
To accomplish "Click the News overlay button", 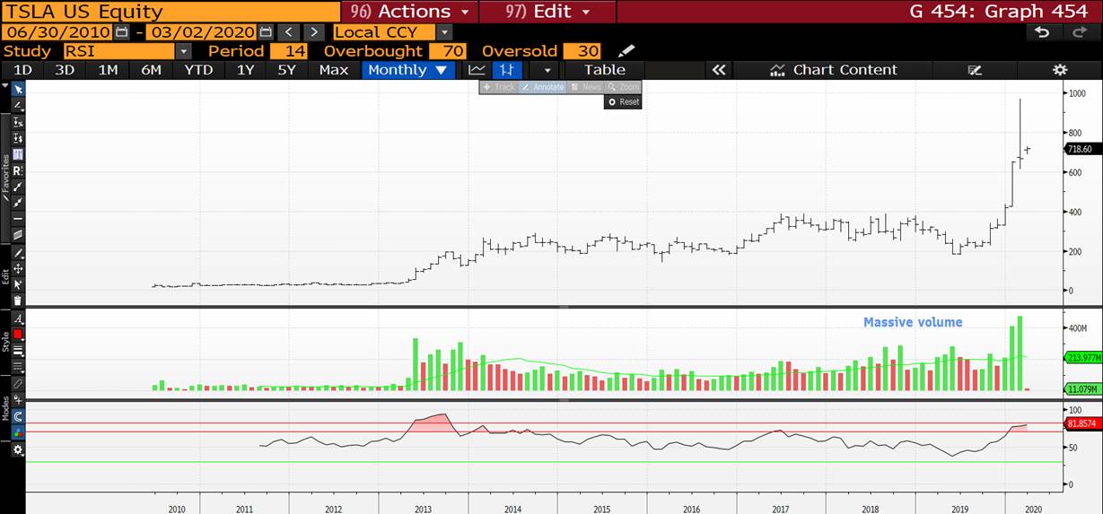I will pos(586,87).
